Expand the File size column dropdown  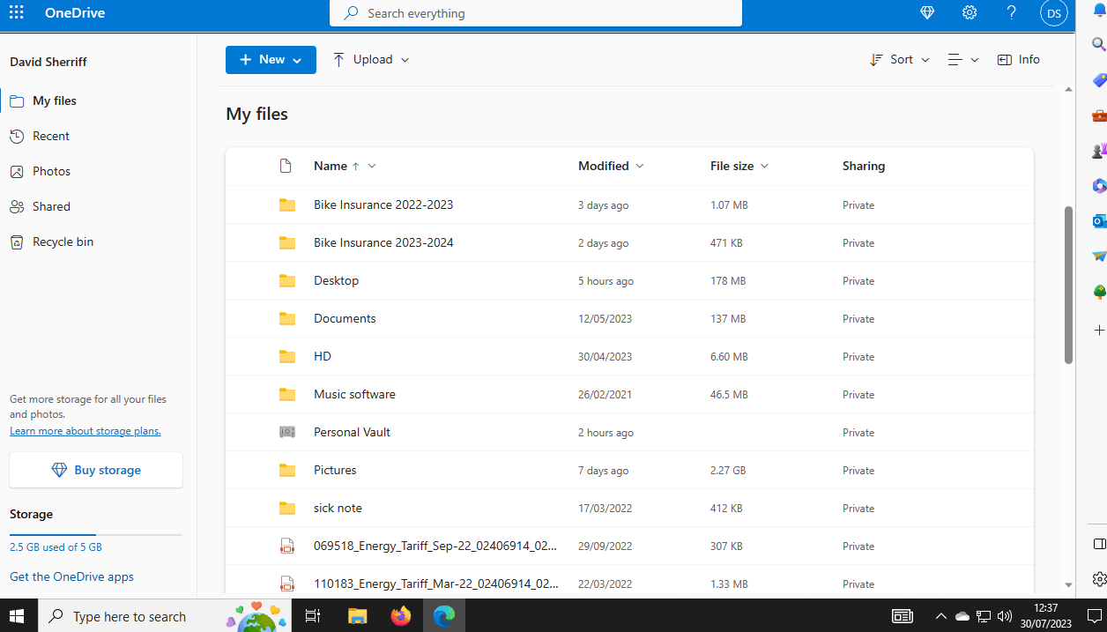[764, 166]
